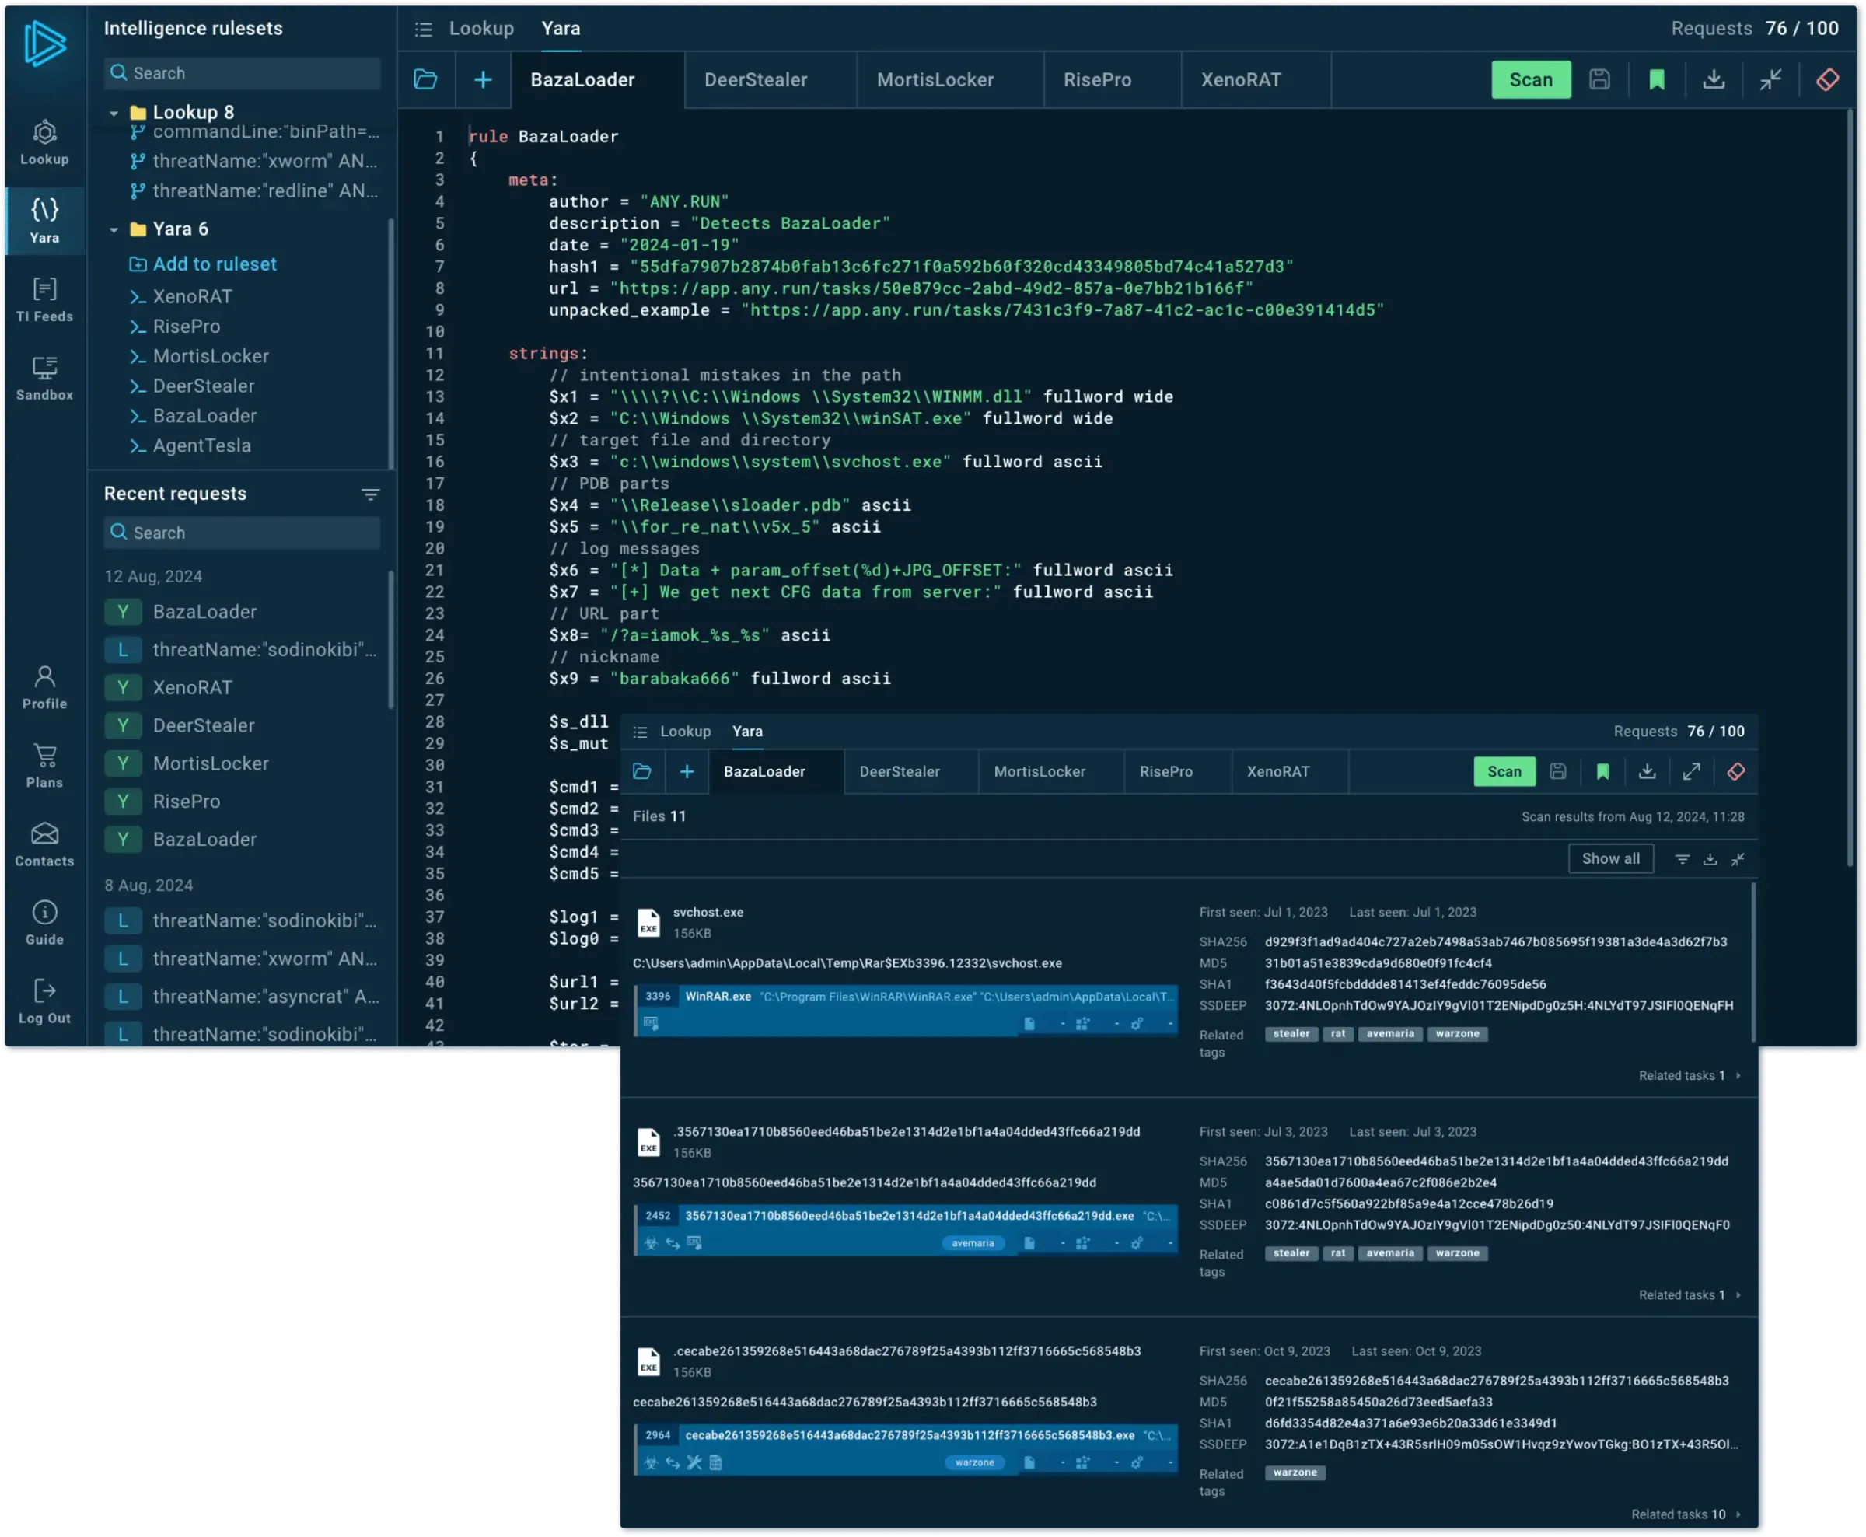
Task: Open the TI Feeds sidebar section
Action: click(44, 299)
